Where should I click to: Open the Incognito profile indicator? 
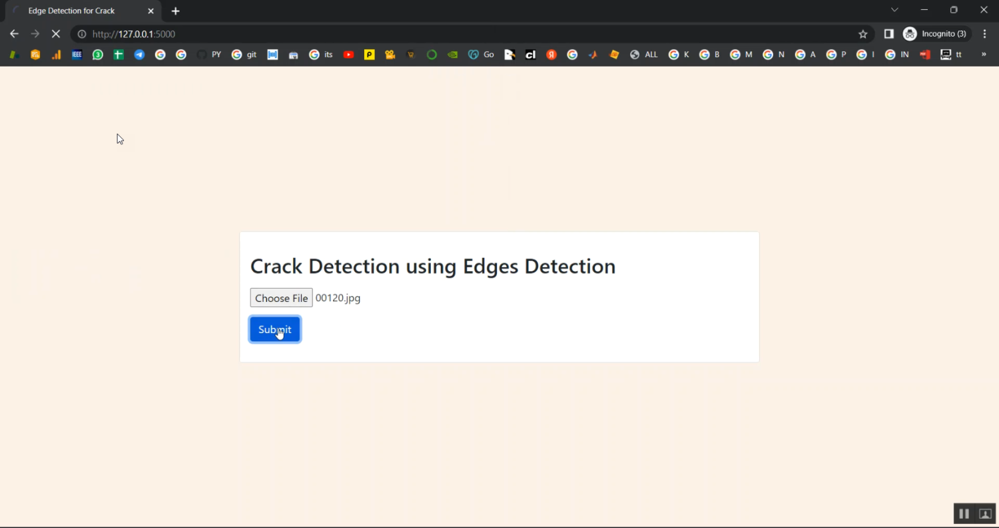[936, 34]
